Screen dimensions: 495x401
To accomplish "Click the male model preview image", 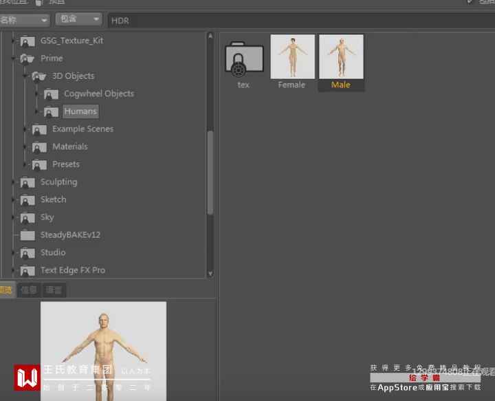I will point(103,351).
